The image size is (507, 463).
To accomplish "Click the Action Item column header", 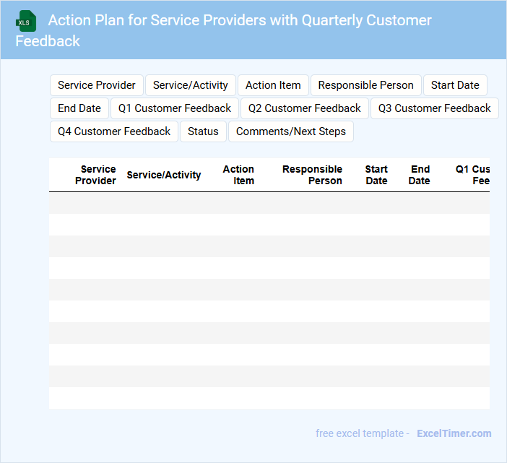I will 239,175.
